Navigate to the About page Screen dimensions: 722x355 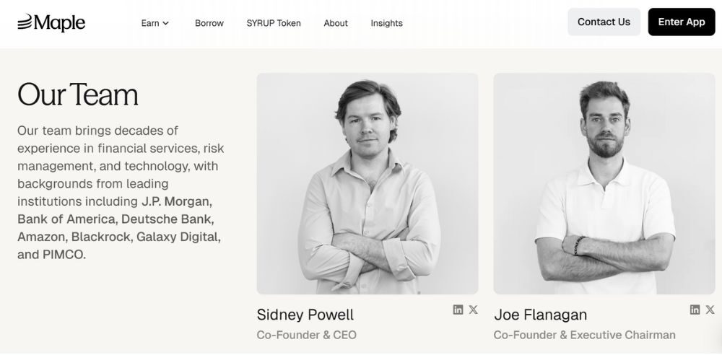coord(336,23)
